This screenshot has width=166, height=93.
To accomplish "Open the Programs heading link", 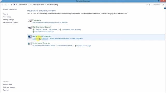I will point(37,20).
